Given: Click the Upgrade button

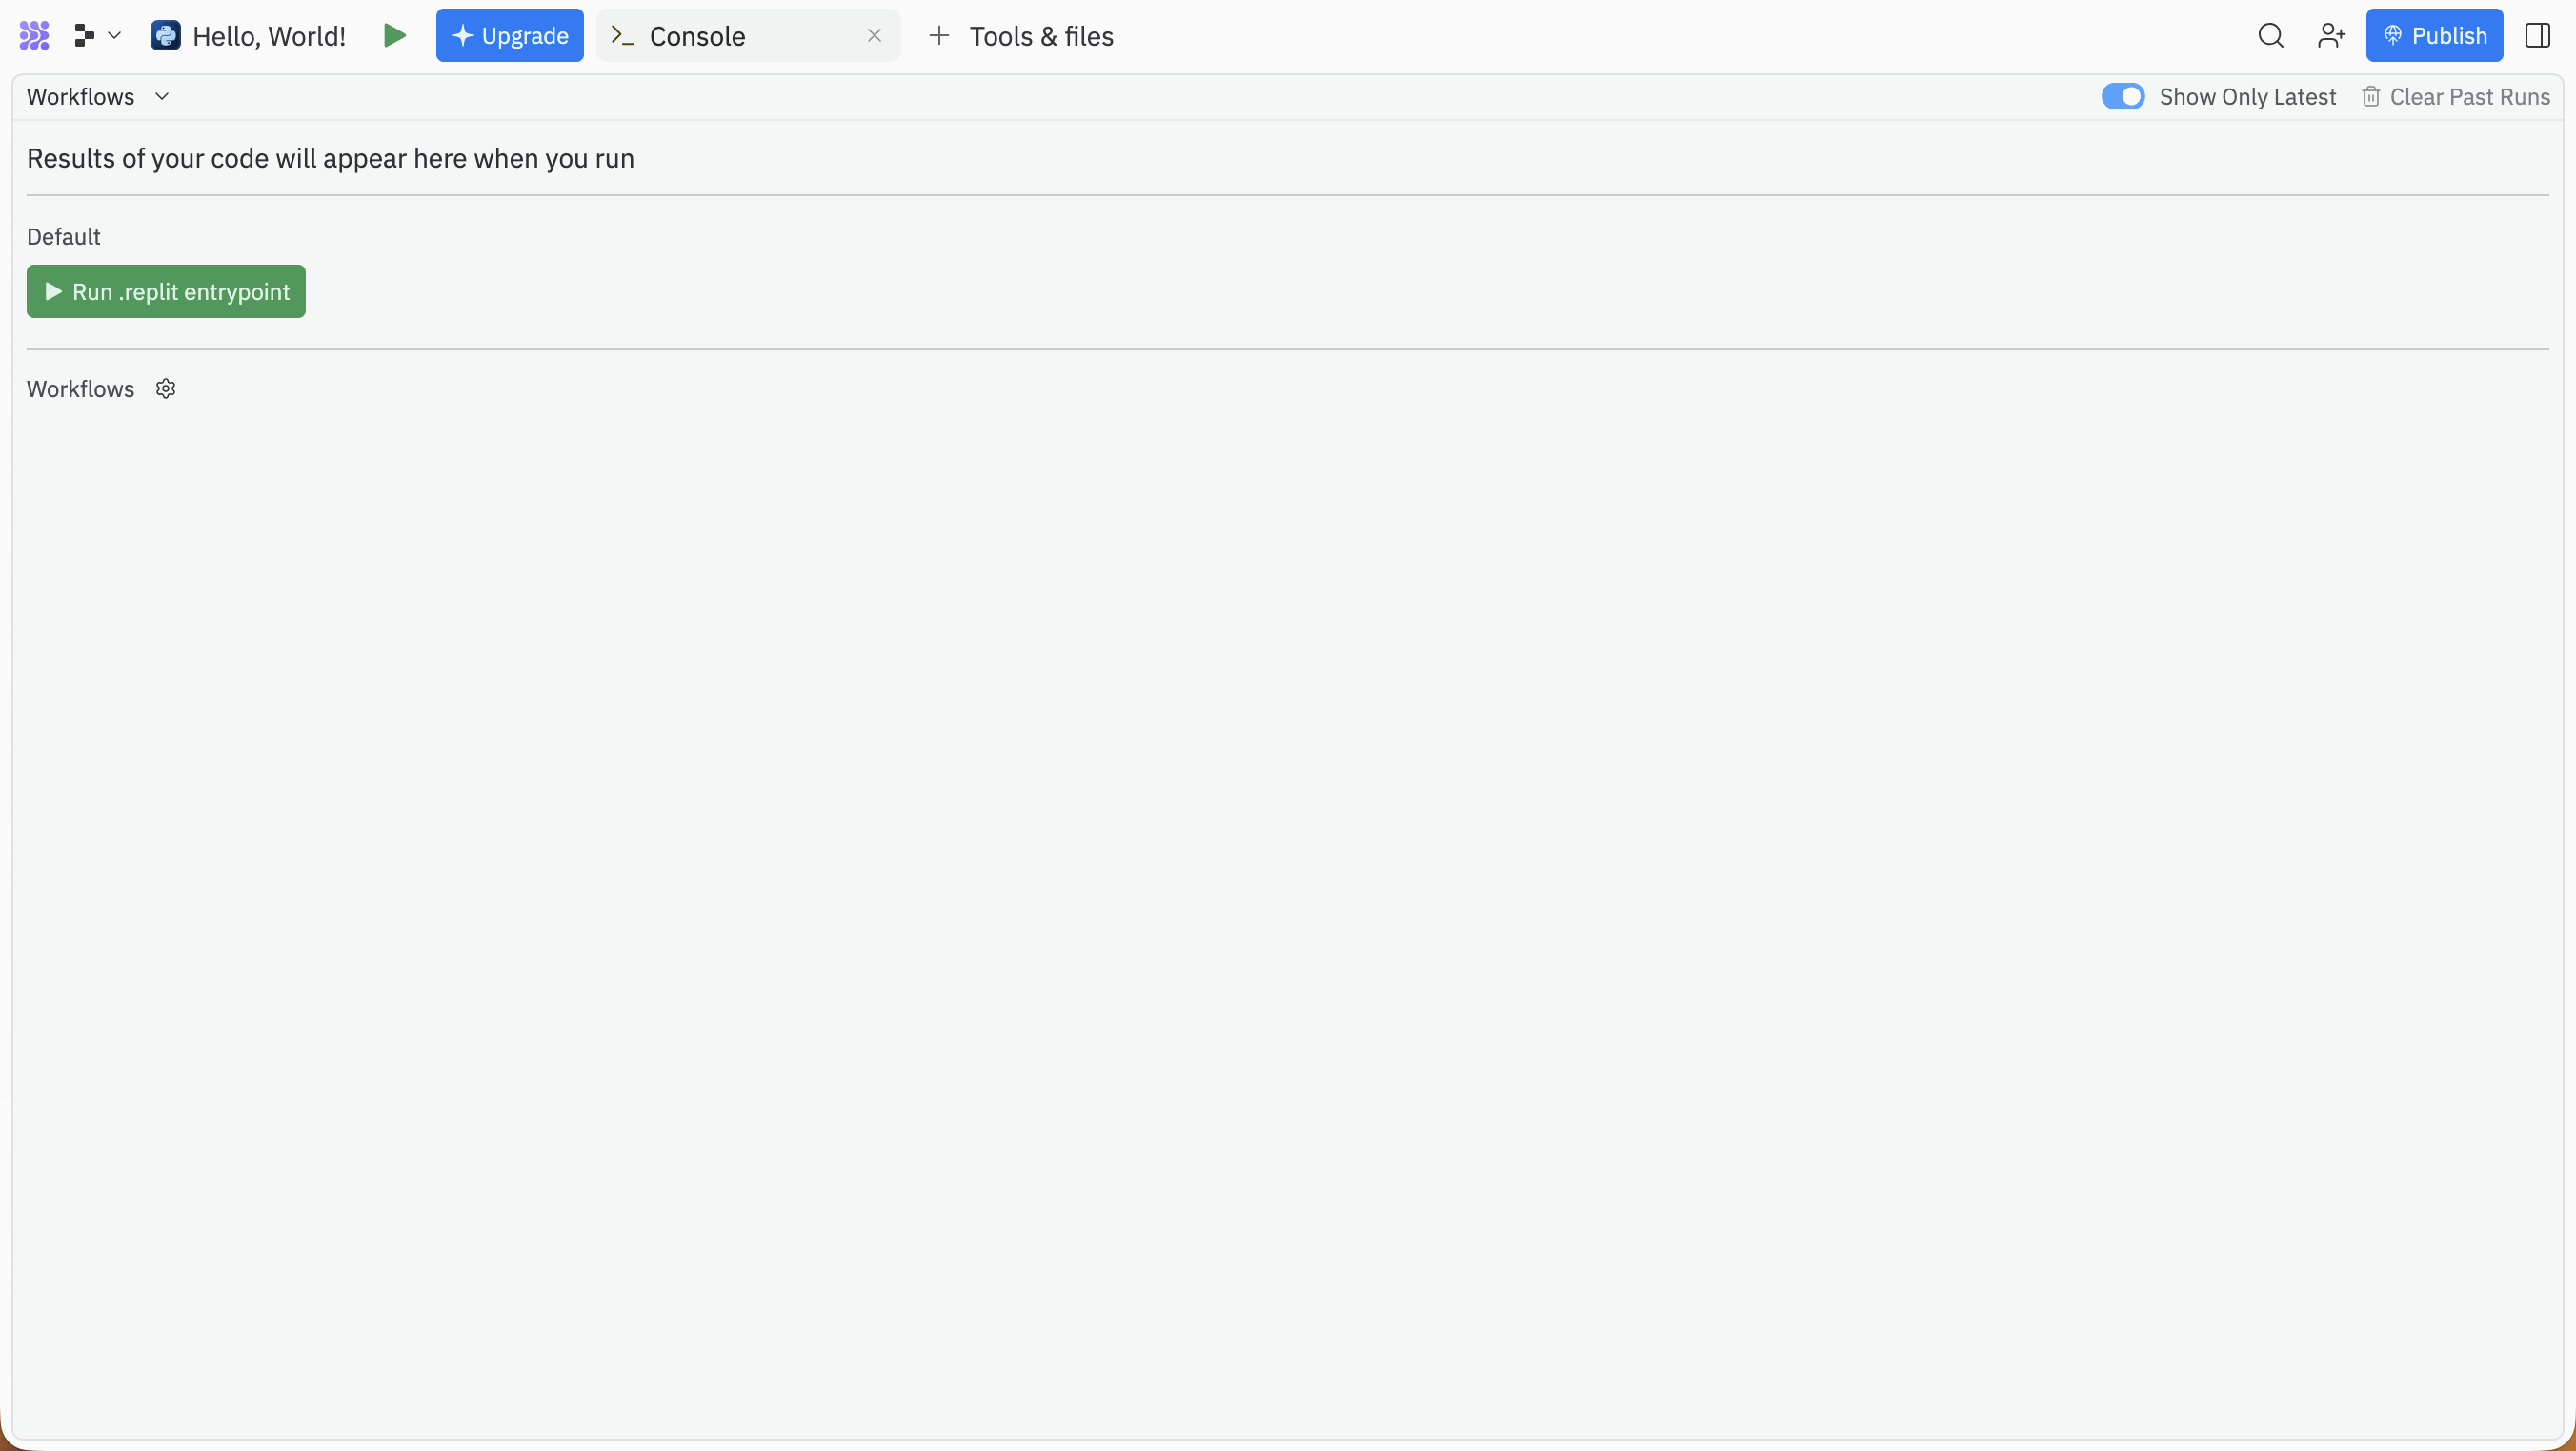Looking at the screenshot, I should pyautogui.click(x=509, y=36).
